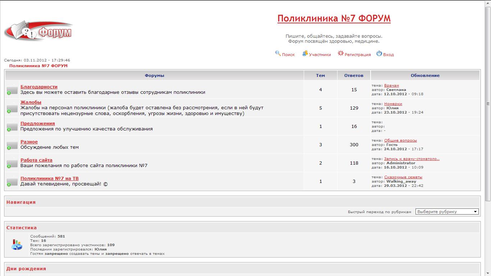The width and height of the screenshot is (491, 276).
Task: Click the Статистика section heading
Action: [x=22, y=227]
